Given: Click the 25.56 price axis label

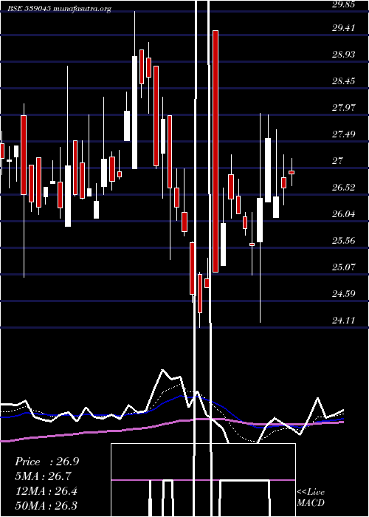Looking at the screenshot, I should pos(343,241).
